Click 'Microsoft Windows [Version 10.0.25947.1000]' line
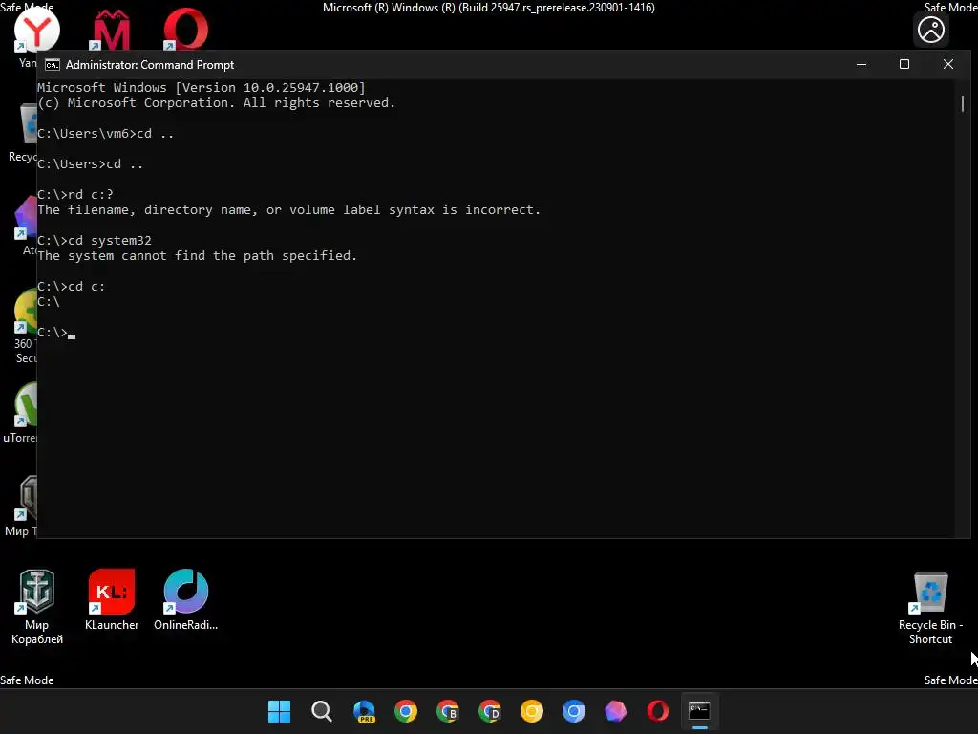This screenshot has width=978, height=734. [202, 88]
